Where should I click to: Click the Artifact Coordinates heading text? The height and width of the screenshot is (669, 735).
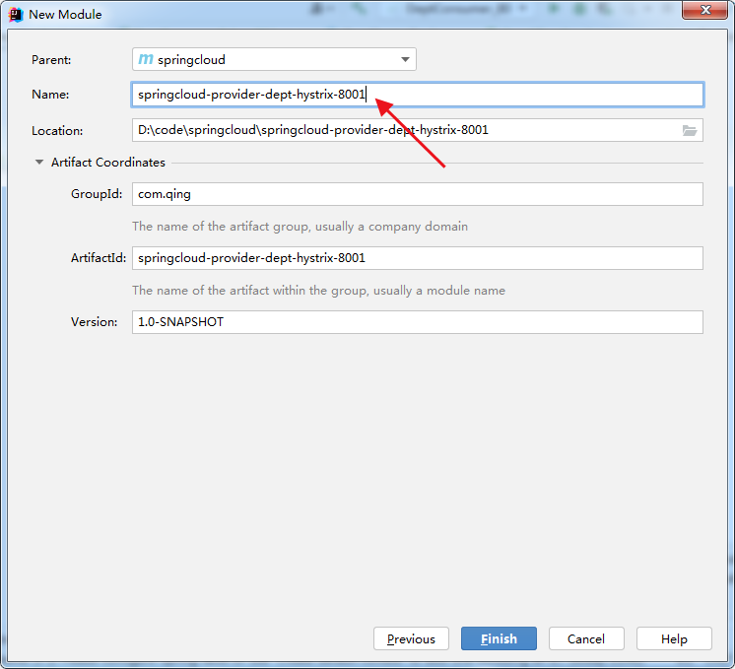(108, 163)
